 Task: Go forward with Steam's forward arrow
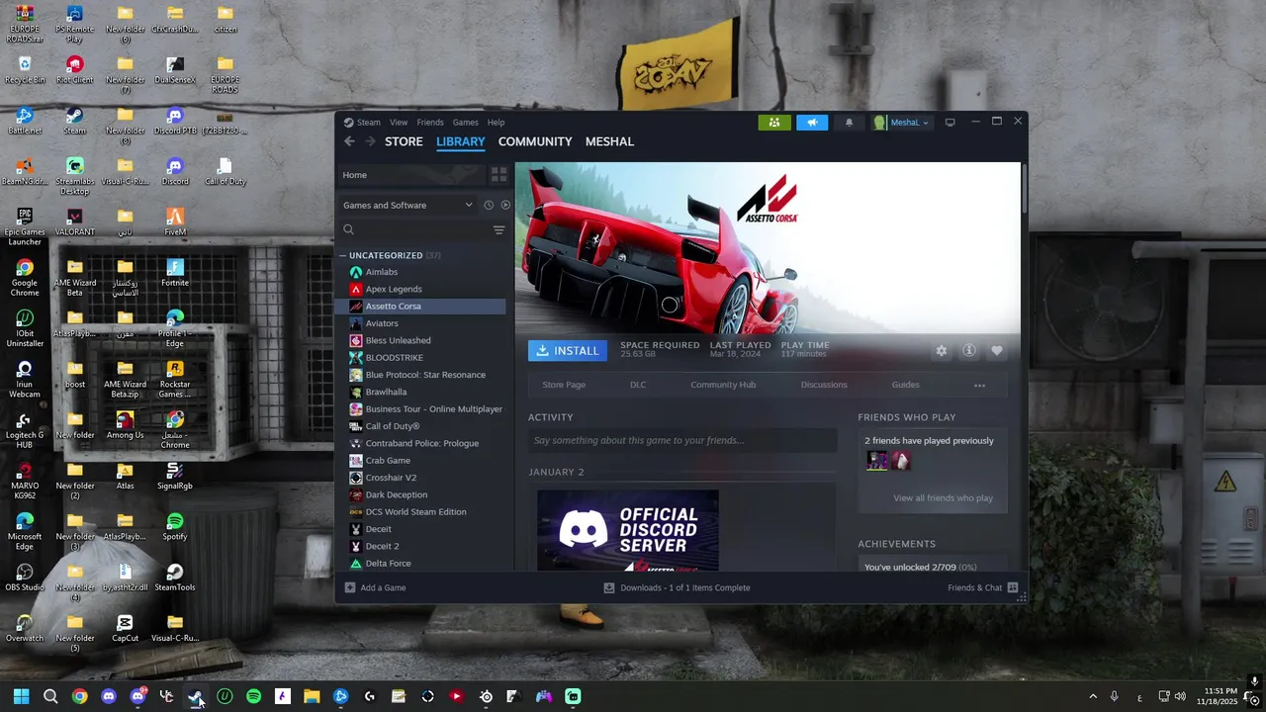[371, 141]
